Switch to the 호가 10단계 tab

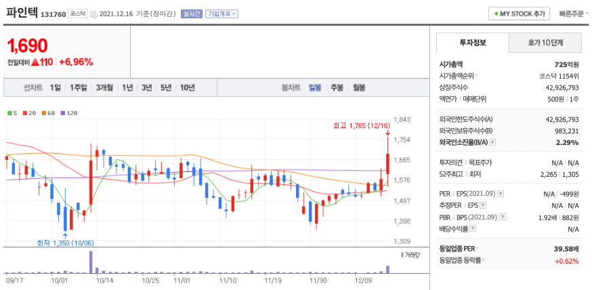545,43
